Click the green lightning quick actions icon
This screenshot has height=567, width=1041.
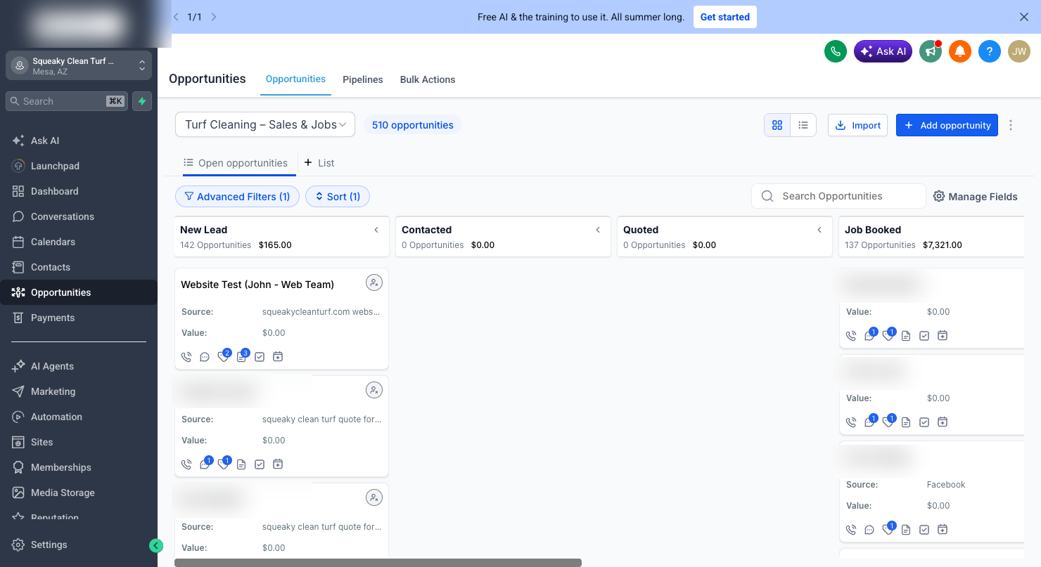(x=142, y=101)
